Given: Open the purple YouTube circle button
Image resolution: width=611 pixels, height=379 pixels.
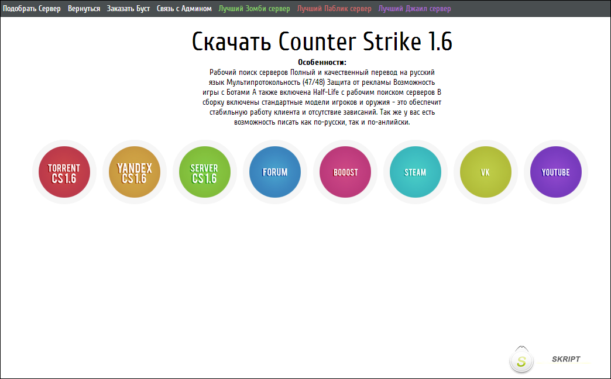Looking at the screenshot, I should 555,172.
